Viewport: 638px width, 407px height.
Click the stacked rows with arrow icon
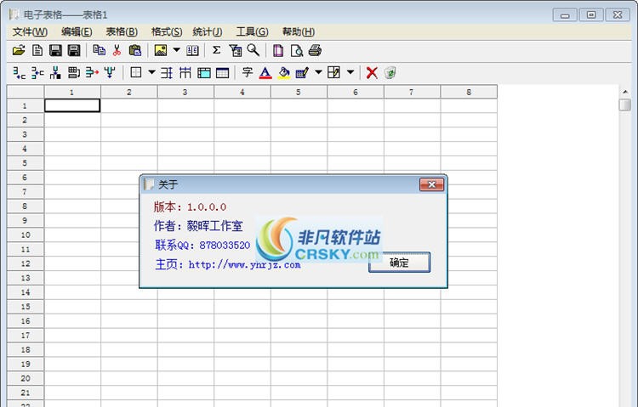coord(74,73)
